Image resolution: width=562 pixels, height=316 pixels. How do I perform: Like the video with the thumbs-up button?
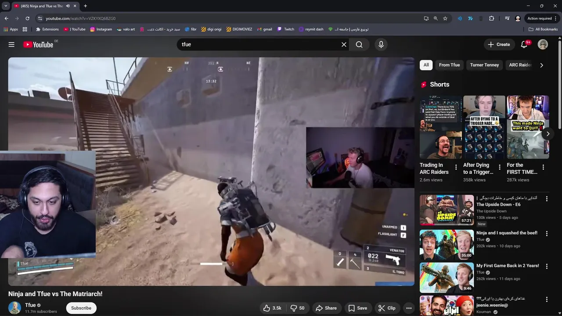[x=272, y=308]
